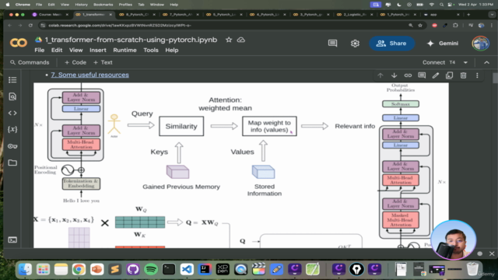Open a new Chrome tab with plus
This screenshot has width=498, height=280.
[x=468, y=15]
